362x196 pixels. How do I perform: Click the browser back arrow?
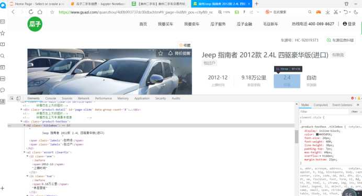tap(13, 12)
